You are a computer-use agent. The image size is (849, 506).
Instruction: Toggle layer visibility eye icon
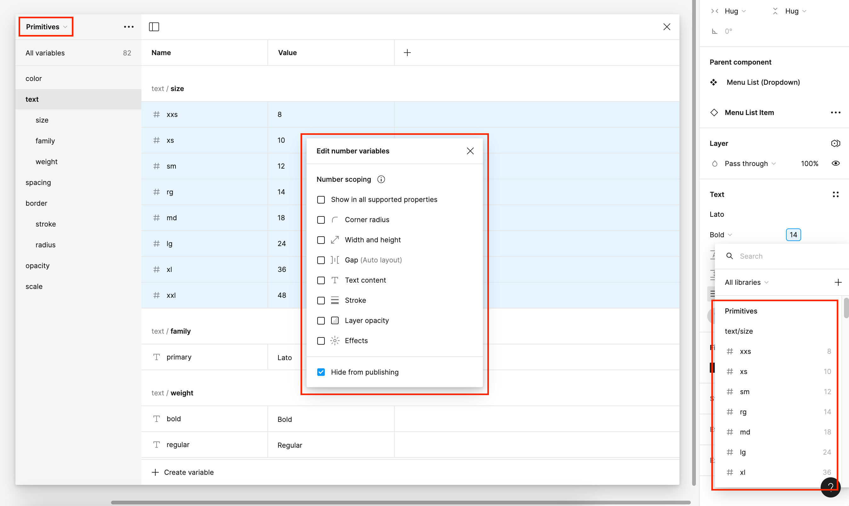pos(835,164)
